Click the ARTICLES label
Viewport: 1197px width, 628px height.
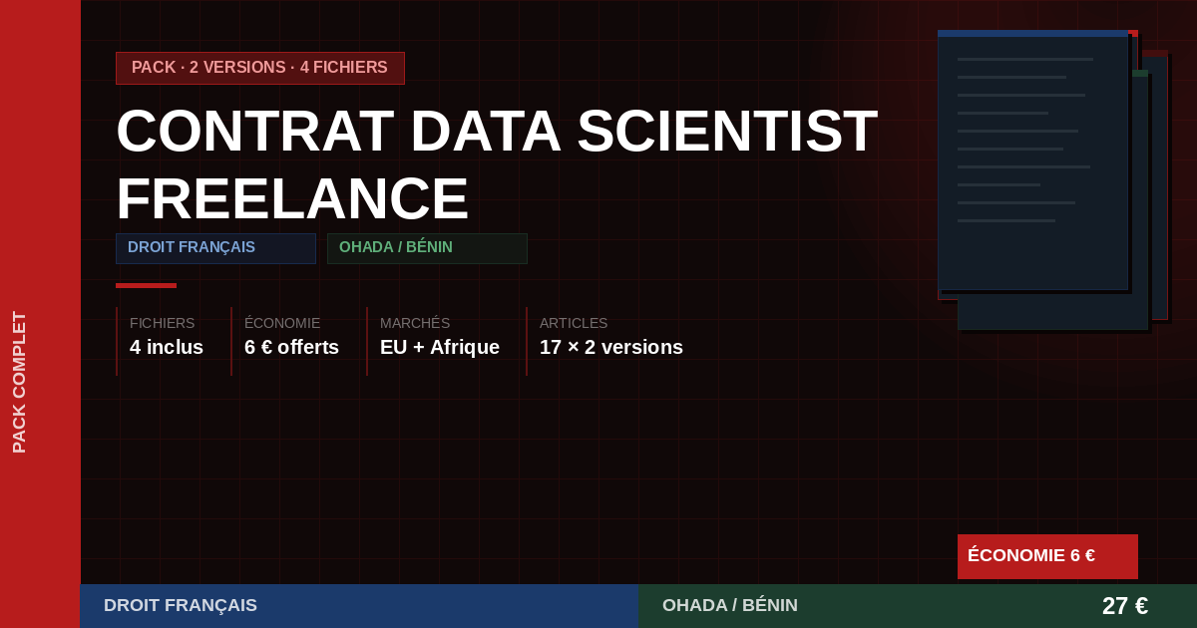tap(574, 323)
